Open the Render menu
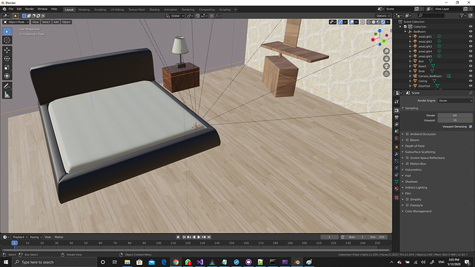Image resolution: width=475 pixels, height=267 pixels. coord(30,9)
